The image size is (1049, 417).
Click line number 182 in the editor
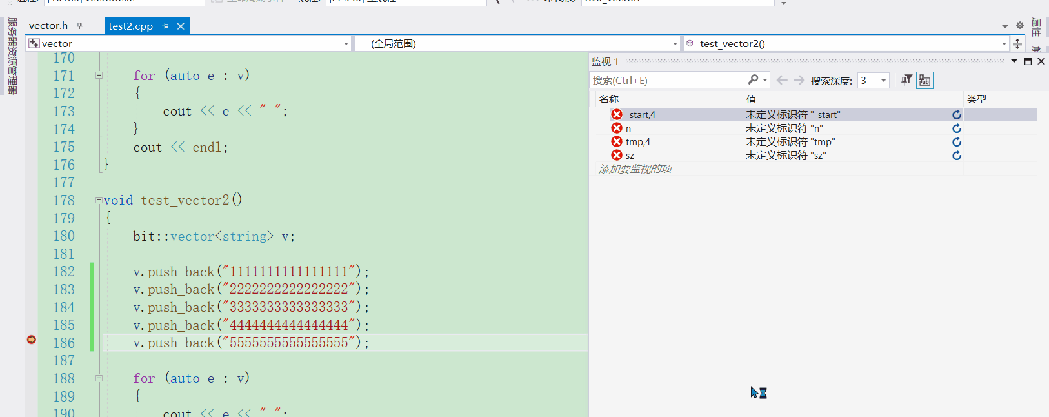(x=64, y=271)
